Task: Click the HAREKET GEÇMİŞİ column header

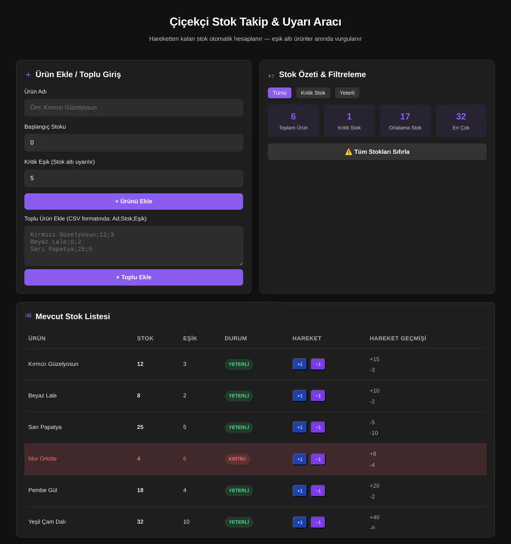Action: pyautogui.click(x=398, y=338)
